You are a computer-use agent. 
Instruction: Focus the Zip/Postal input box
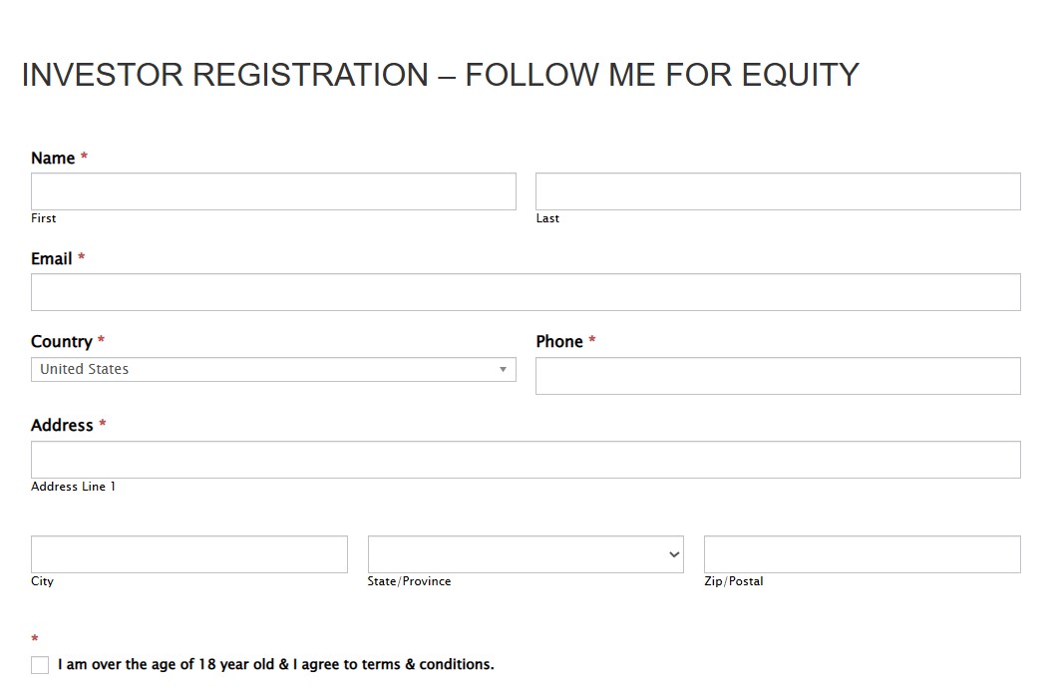point(862,554)
